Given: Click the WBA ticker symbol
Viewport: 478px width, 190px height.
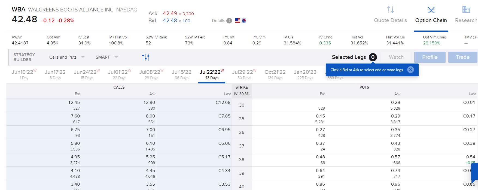Looking at the screenshot, I should click(x=19, y=10).
